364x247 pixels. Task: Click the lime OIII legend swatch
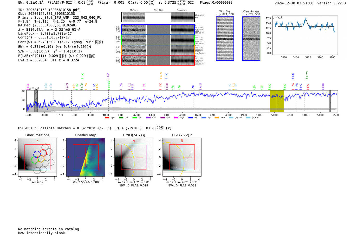(135, 118)
